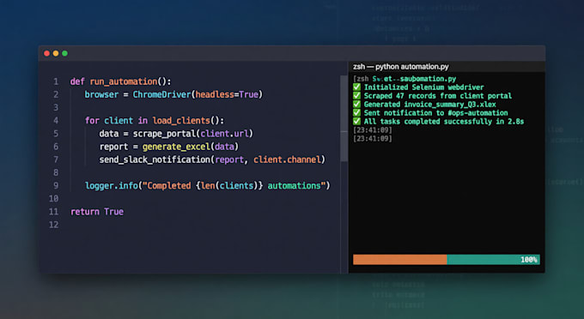
Task: Click client.channel argument on line 7
Action: click(287, 159)
